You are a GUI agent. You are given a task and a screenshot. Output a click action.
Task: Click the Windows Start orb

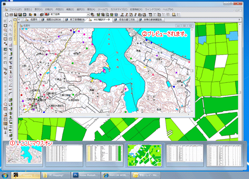(x=5, y=175)
